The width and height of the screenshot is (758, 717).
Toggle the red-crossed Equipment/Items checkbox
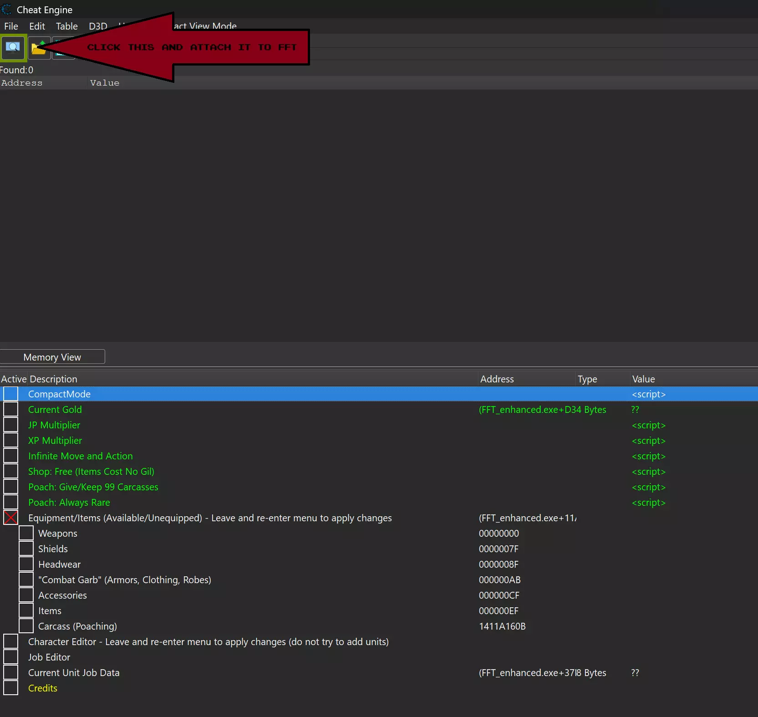click(10, 518)
